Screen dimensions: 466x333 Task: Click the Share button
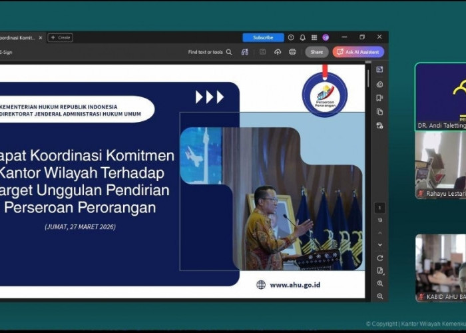click(317, 52)
